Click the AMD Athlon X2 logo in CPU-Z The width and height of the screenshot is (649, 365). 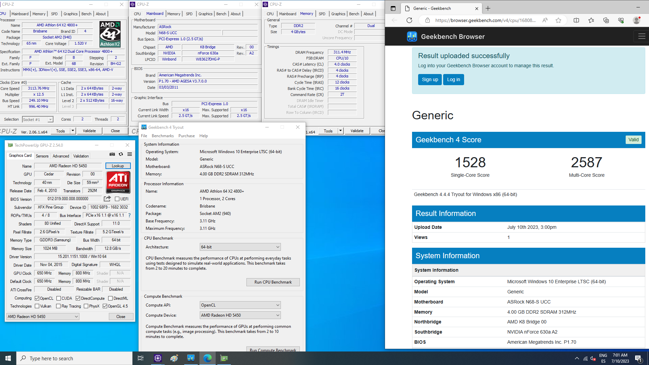(x=110, y=34)
